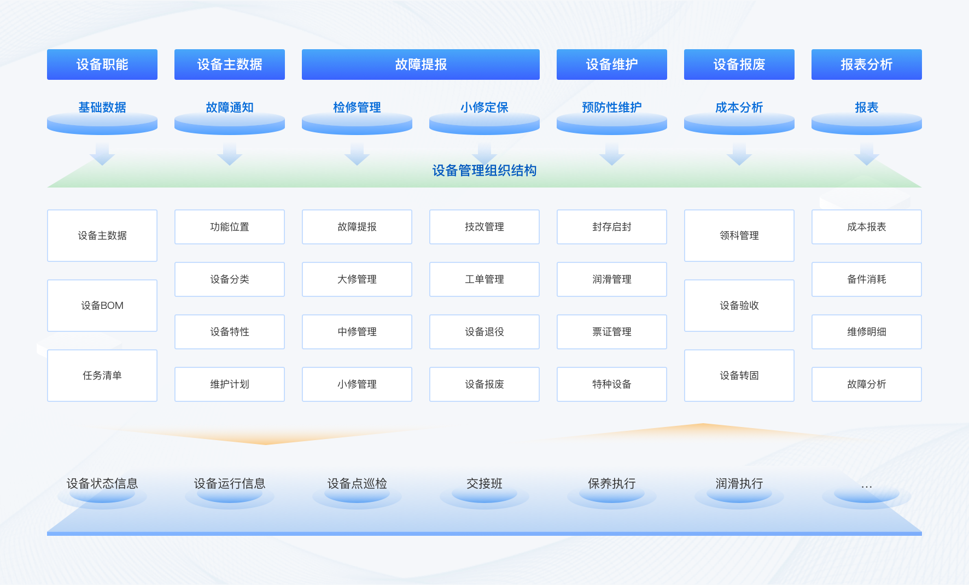Screen dimensions: 969x585
Task: Select the 故障通知 platform icon
Action: (x=230, y=123)
